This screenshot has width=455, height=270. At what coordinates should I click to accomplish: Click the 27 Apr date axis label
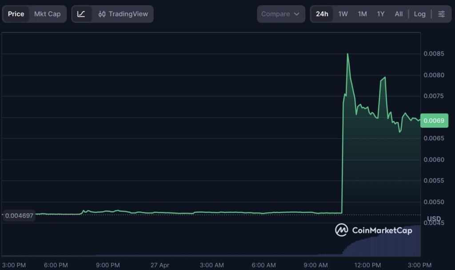point(160,265)
